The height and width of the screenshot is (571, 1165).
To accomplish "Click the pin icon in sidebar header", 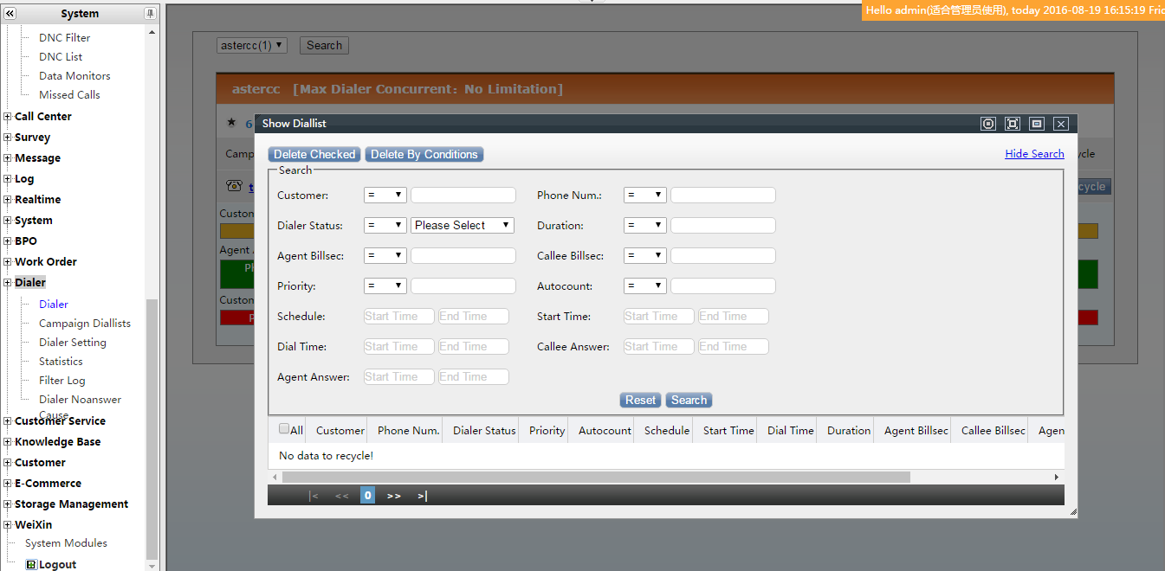I will point(150,14).
